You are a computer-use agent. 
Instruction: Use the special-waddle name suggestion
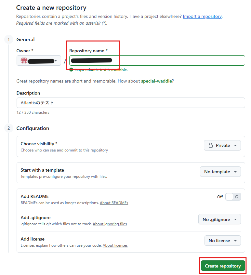(x=156, y=81)
